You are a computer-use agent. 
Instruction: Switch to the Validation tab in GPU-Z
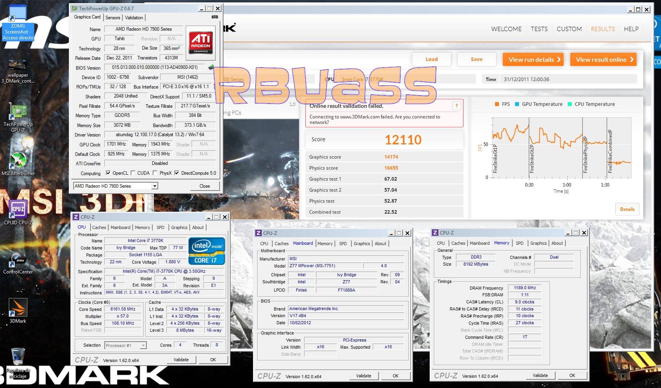134,18
